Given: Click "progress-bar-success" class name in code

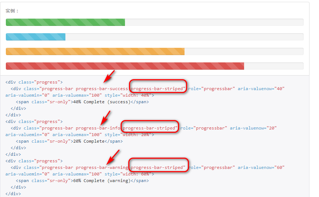Looking at the screenshot, I should tap(102, 89).
